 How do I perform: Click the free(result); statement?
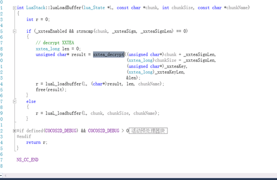coord(51,89)
